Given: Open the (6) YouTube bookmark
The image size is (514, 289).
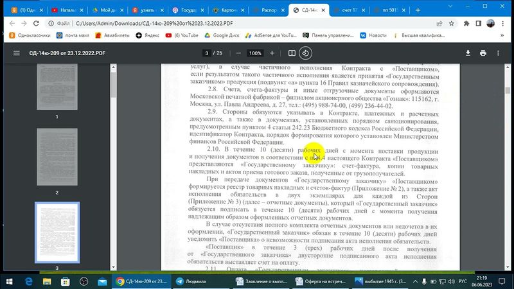Looking at the screenshot, I should pyautogui.click(x=182, y=35).
